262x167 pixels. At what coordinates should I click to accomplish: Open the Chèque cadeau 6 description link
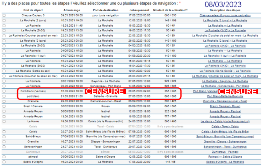tap(225, 15)
